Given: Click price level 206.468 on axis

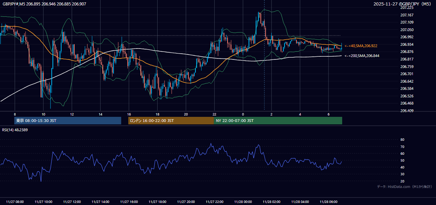Looking at the screenshot, I should click(407, 103).
